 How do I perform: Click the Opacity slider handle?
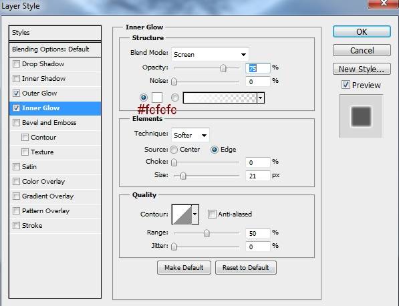click(223, 68)
